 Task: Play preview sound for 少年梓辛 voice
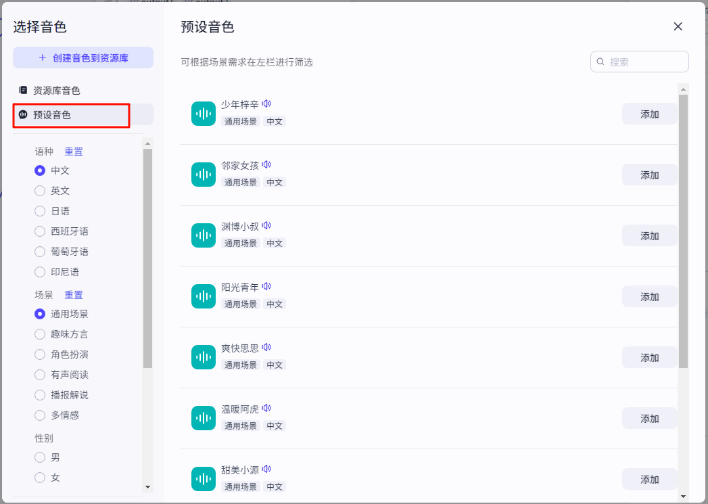[x=266, y=104]
